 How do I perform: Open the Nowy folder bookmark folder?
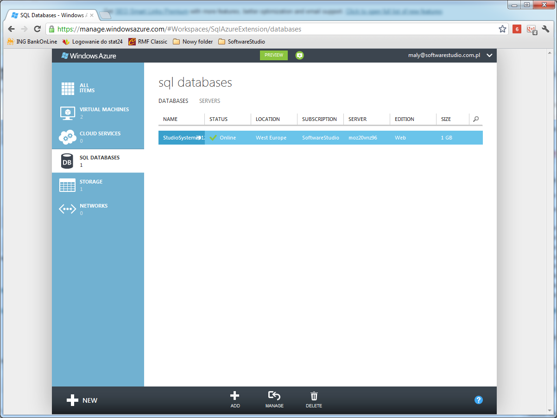click(193, 42)
